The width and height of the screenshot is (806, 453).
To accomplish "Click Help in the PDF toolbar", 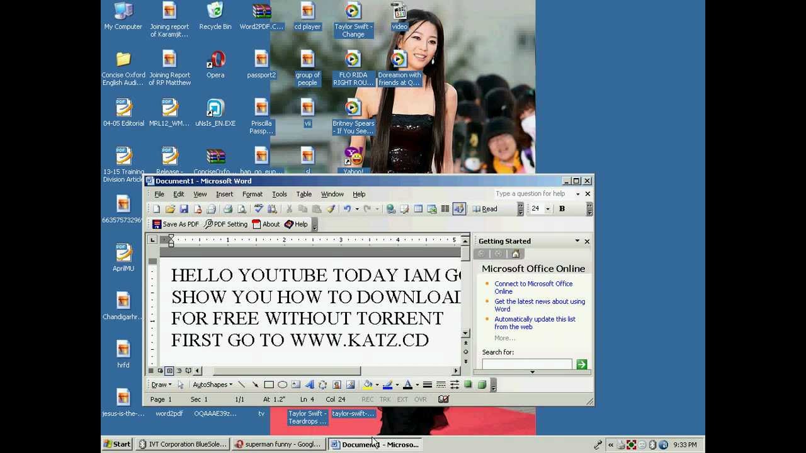I will 296,224.
